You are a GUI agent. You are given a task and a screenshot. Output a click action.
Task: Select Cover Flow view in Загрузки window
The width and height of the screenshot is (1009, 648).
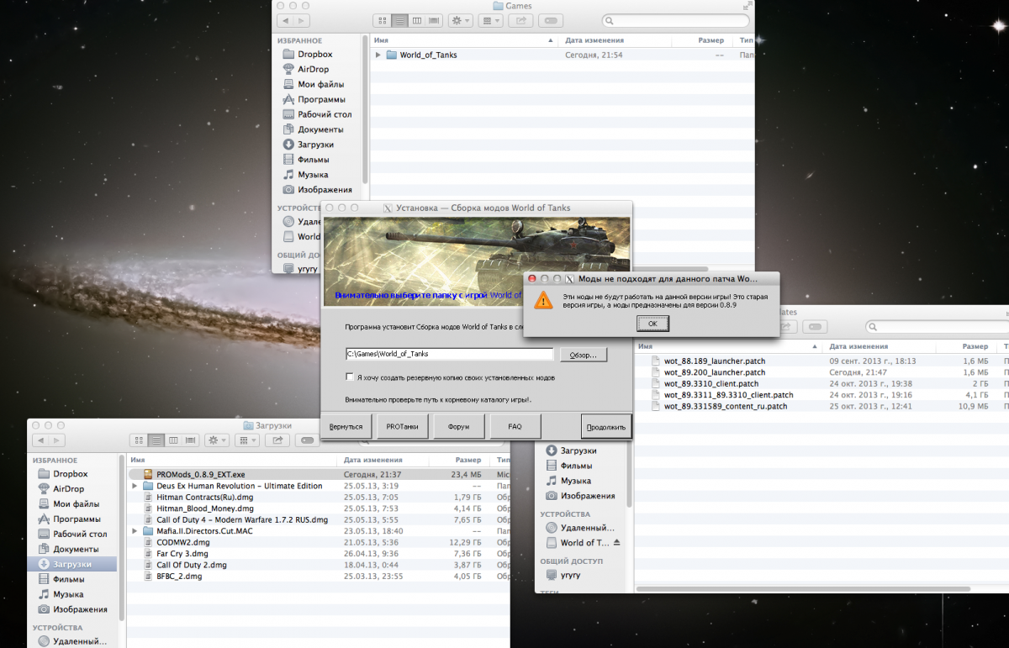pos(190,440)
